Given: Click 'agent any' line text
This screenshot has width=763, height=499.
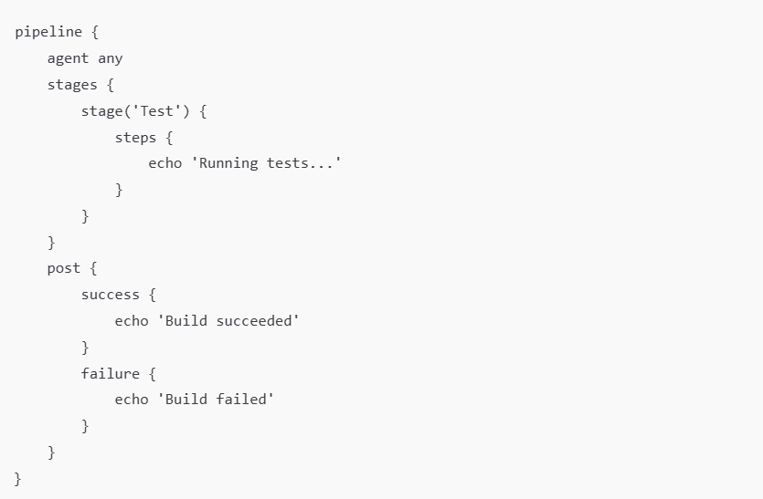Looking at the screenshot, I should (x=85, y=58).
